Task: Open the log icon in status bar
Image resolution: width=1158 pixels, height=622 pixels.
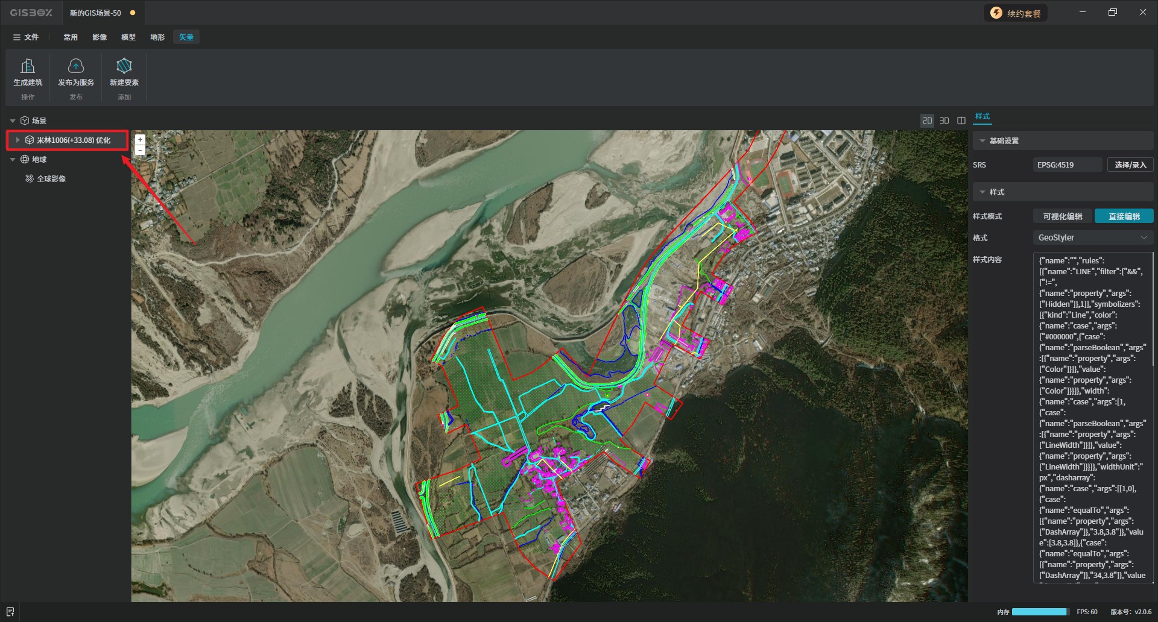Action: click(10, 612)
